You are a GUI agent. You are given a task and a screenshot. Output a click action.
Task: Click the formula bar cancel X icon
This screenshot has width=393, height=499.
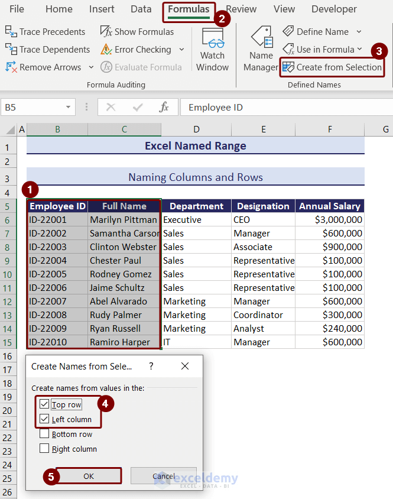(111, 107)
